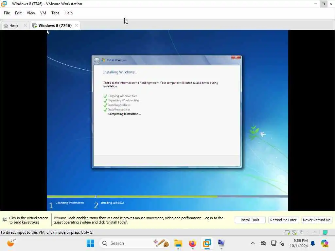Click VMware Workstation taskbar icon

coord(207,243)
